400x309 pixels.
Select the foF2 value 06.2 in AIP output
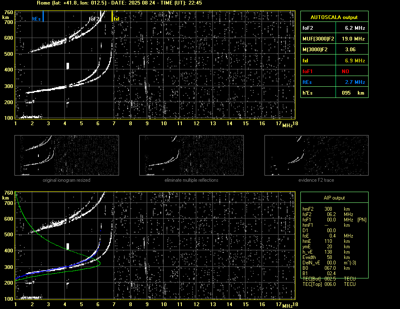click(331, 214)
